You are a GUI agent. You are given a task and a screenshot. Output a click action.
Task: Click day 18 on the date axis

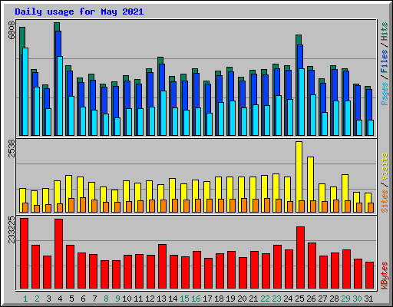pos(219,299)
